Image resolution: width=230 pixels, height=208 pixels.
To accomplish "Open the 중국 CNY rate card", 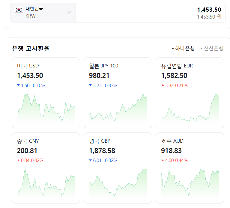I will pyautogui.click(x=46, y=168).
